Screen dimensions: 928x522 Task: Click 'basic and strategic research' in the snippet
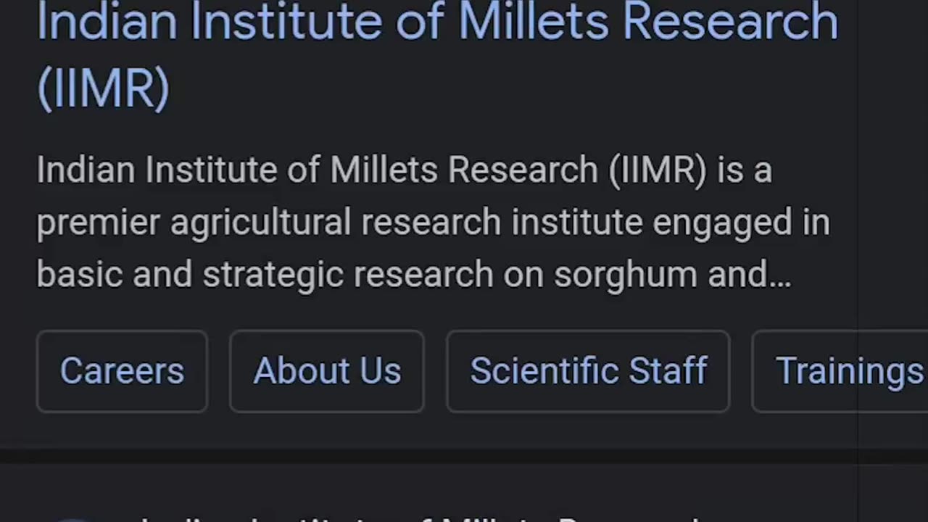click(265, 275)
